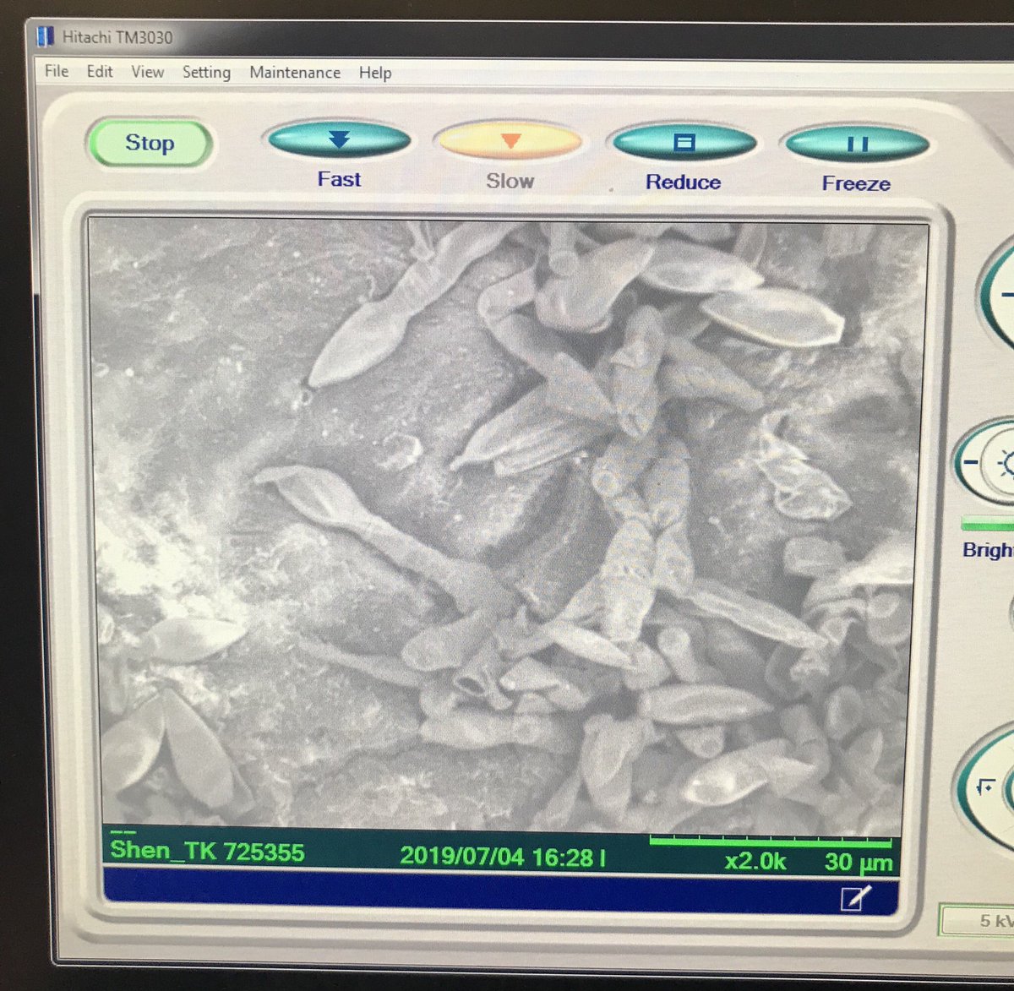
Task: Click the Reduce image size button
Action: [x=684, y=143]
